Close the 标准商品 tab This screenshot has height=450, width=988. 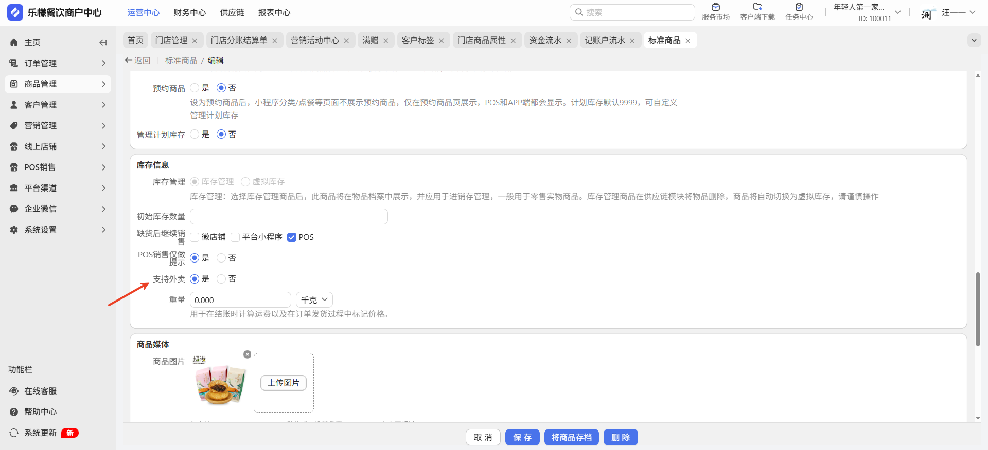click(x=687, y=41)
